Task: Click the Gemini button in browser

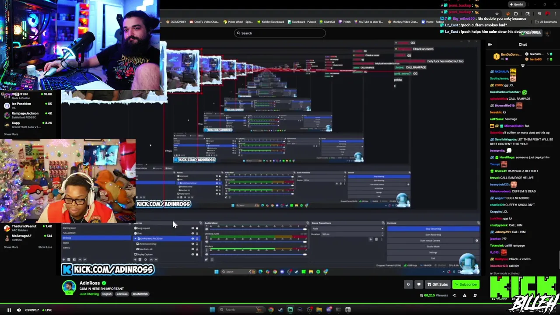Action: tap(517, 4)
